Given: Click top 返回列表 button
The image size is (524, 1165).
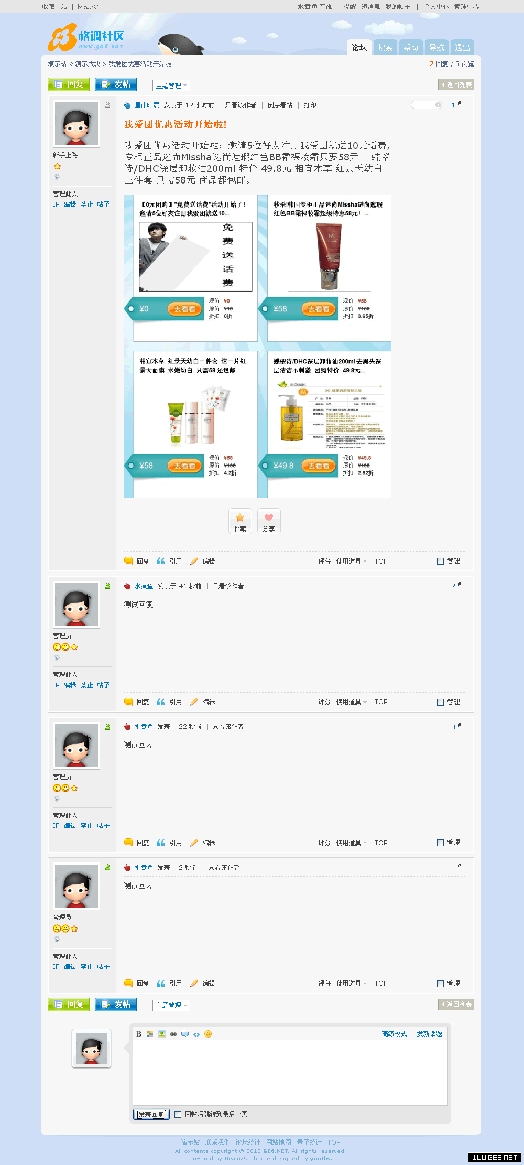Looking at the screenshot, I should click(456, 84).
